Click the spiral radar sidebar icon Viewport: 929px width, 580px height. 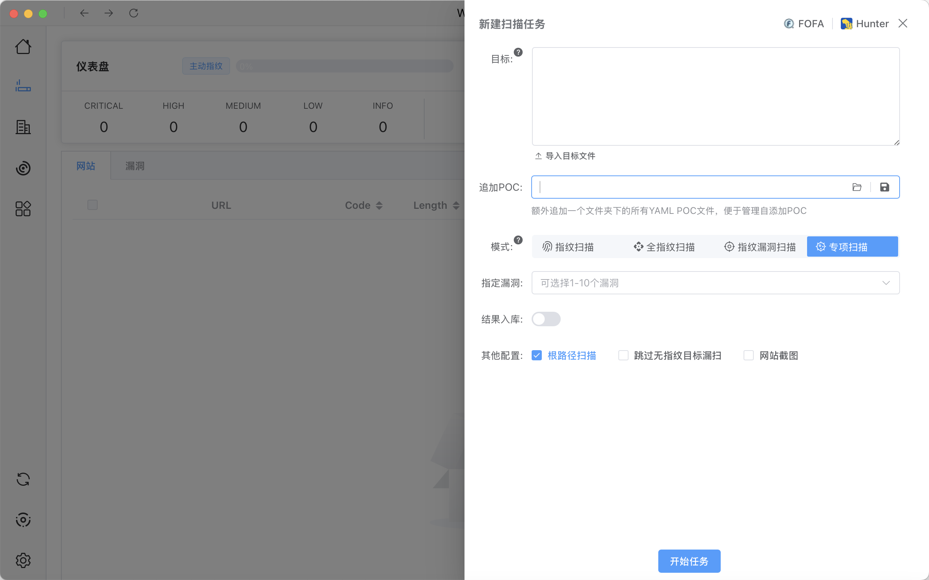[x=23, y=168]
